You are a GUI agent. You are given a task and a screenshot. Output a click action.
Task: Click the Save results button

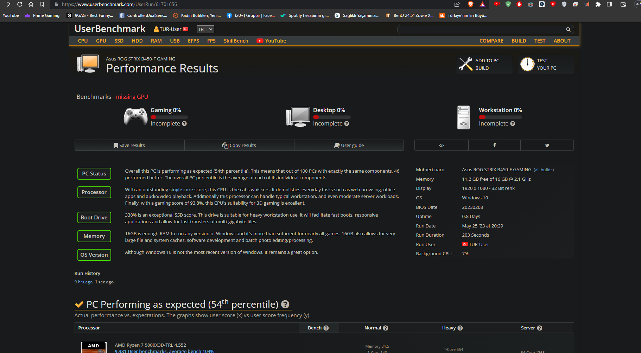(129, 145)
